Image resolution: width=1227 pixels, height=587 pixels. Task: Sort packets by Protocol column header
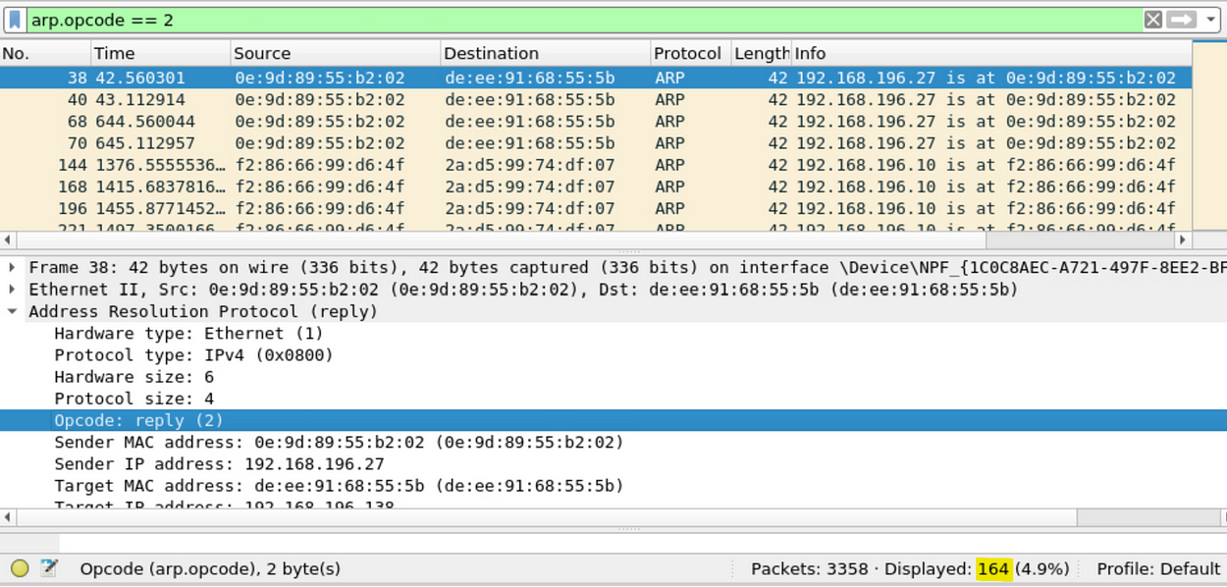pos(690,53)
